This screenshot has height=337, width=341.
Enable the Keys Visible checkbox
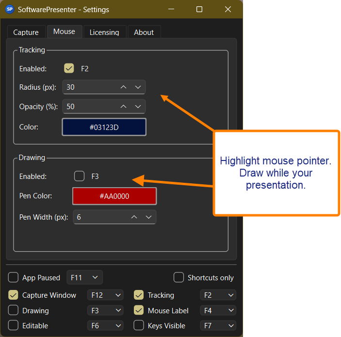[139, 325]
